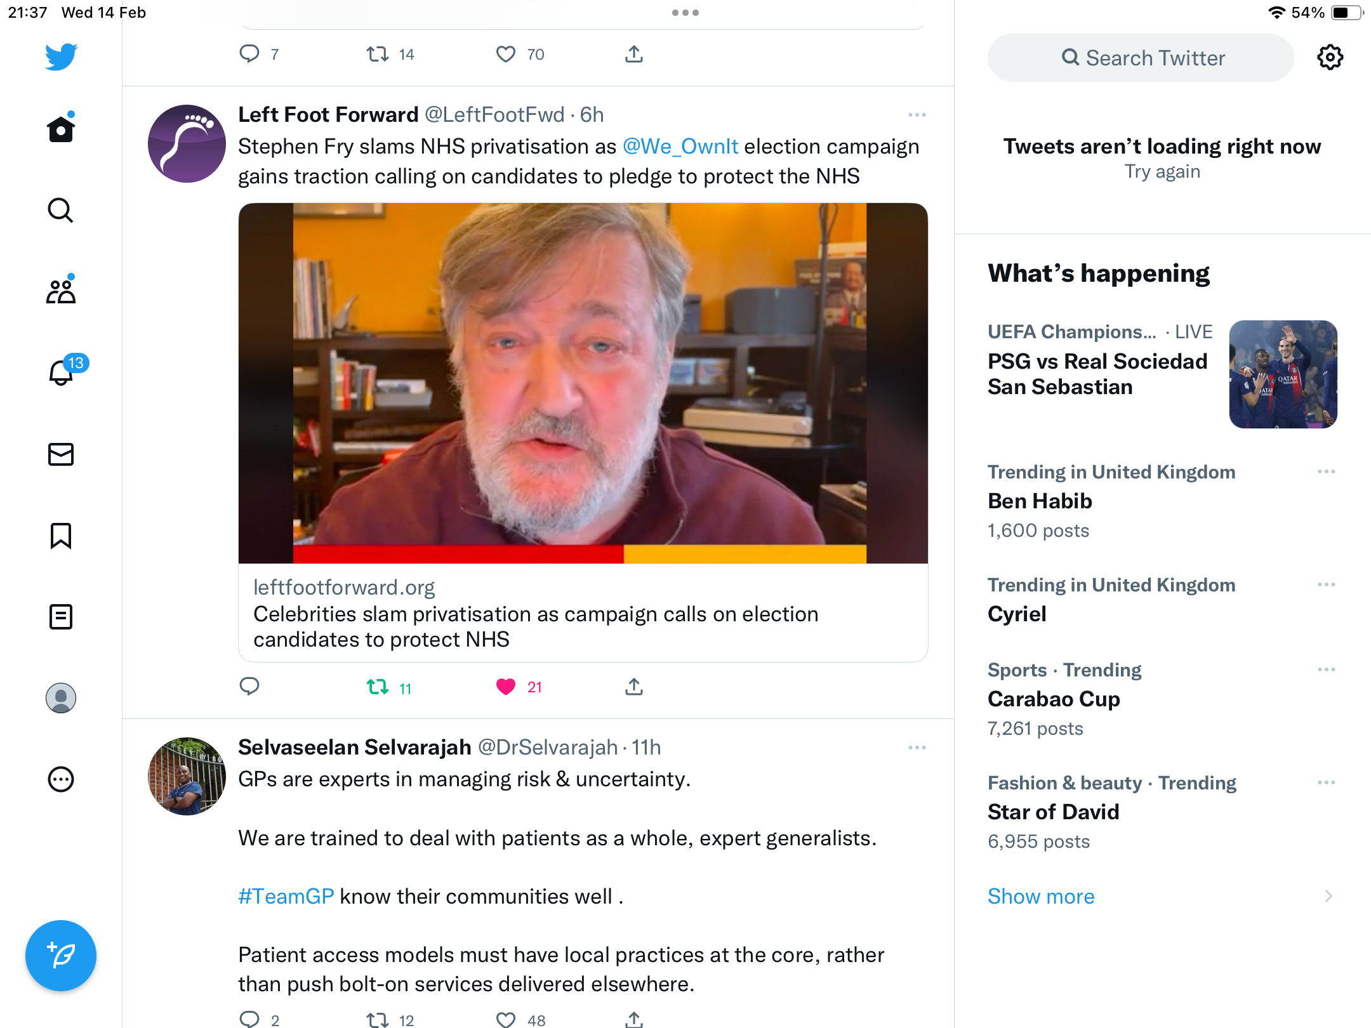Tap the 21:37 clock in status bar
Viewport: 1371px width, 1028px height.
27,13
